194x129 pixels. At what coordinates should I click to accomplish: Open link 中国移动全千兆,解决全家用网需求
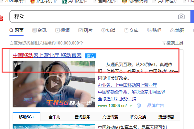pos(132,92)
